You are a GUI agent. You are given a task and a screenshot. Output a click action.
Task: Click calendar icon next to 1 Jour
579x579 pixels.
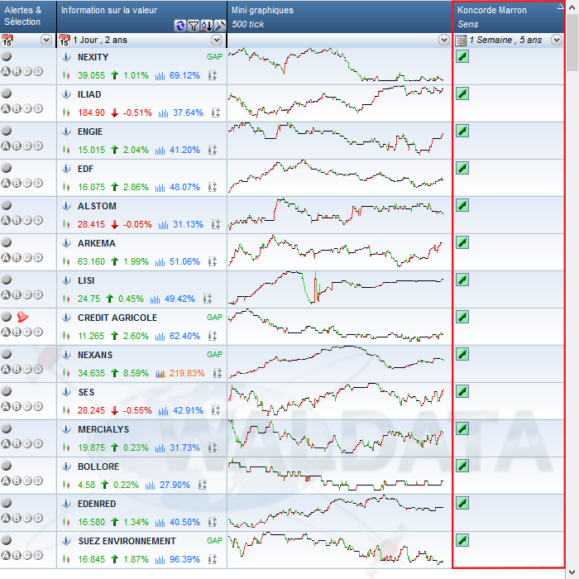(65, 41)
